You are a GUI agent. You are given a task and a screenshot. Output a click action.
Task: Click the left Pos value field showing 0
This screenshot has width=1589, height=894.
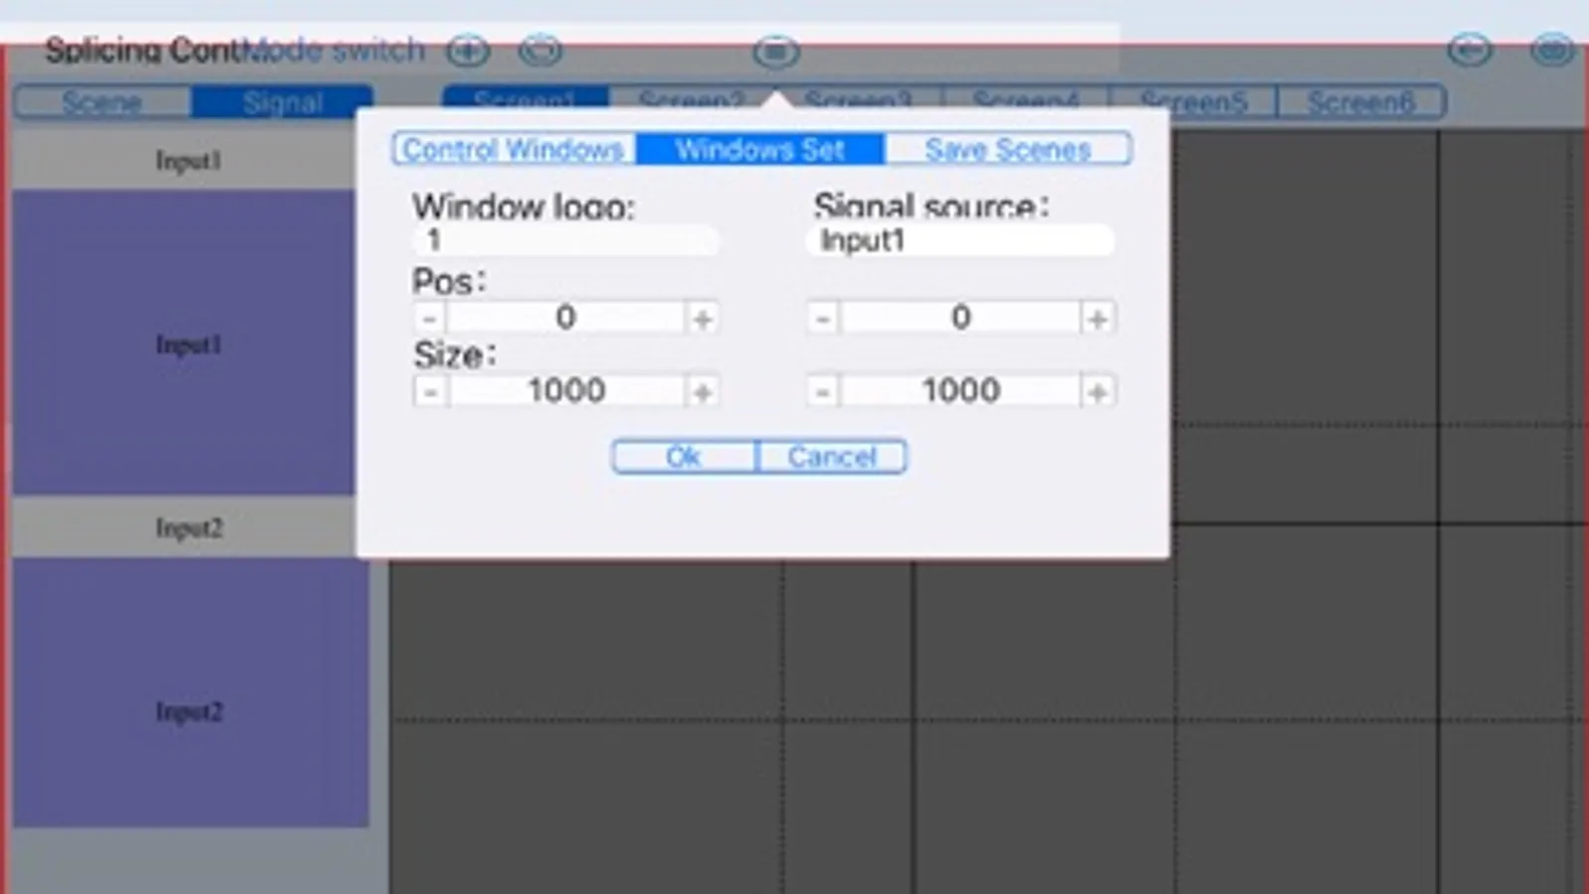[565, 318]
